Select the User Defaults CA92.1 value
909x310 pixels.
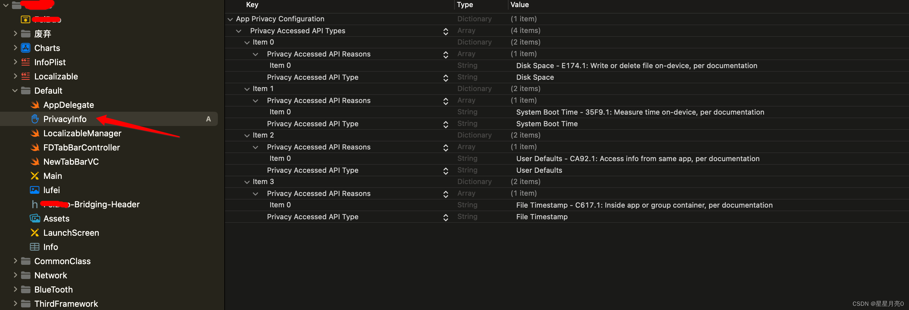[638, 158]
